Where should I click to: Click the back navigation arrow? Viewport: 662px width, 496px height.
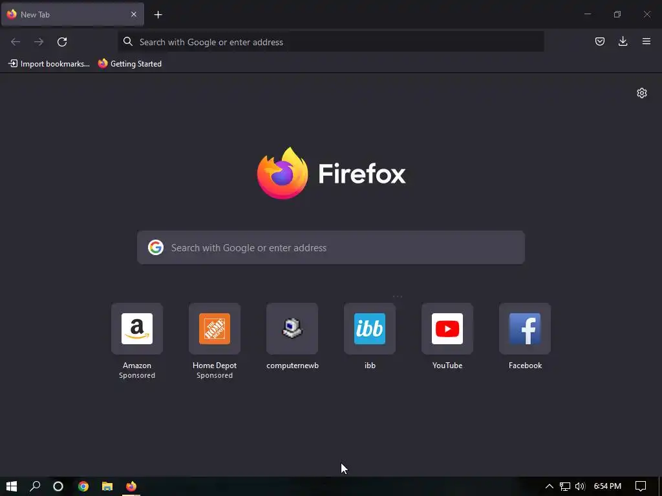[x=16, y=42]
